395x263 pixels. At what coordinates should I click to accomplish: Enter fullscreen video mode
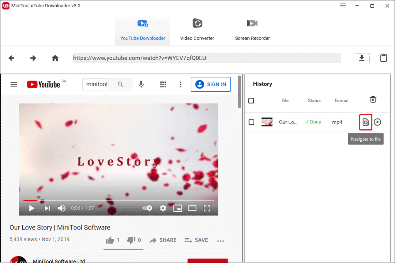point(207,208)
